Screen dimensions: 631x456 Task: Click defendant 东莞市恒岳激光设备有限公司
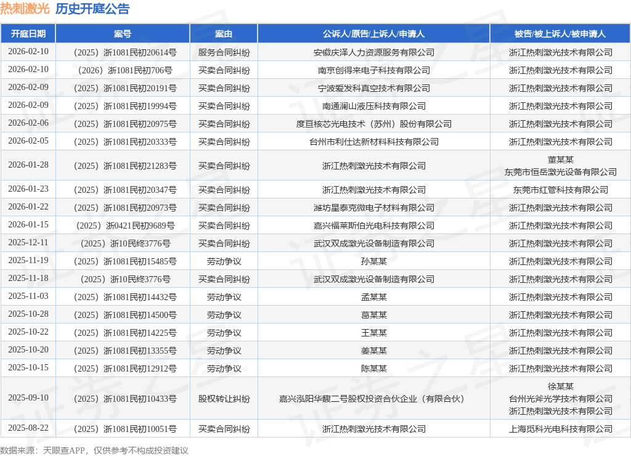tap(561, 172)
